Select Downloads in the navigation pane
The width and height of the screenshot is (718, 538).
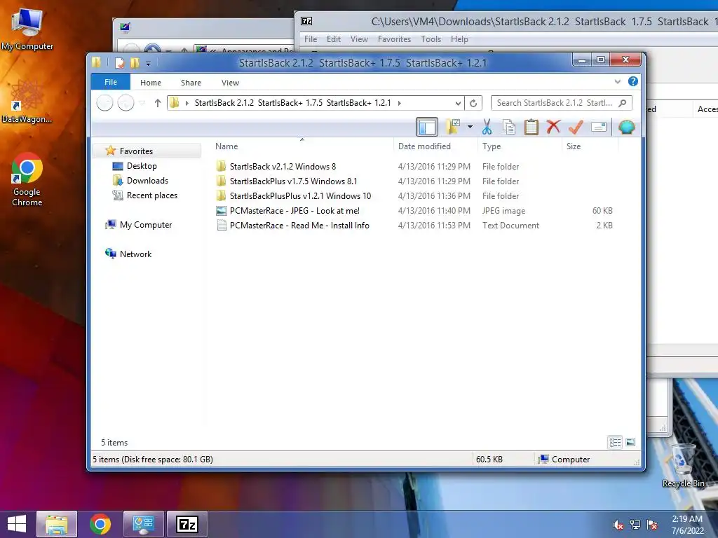(x=147, y=180)
